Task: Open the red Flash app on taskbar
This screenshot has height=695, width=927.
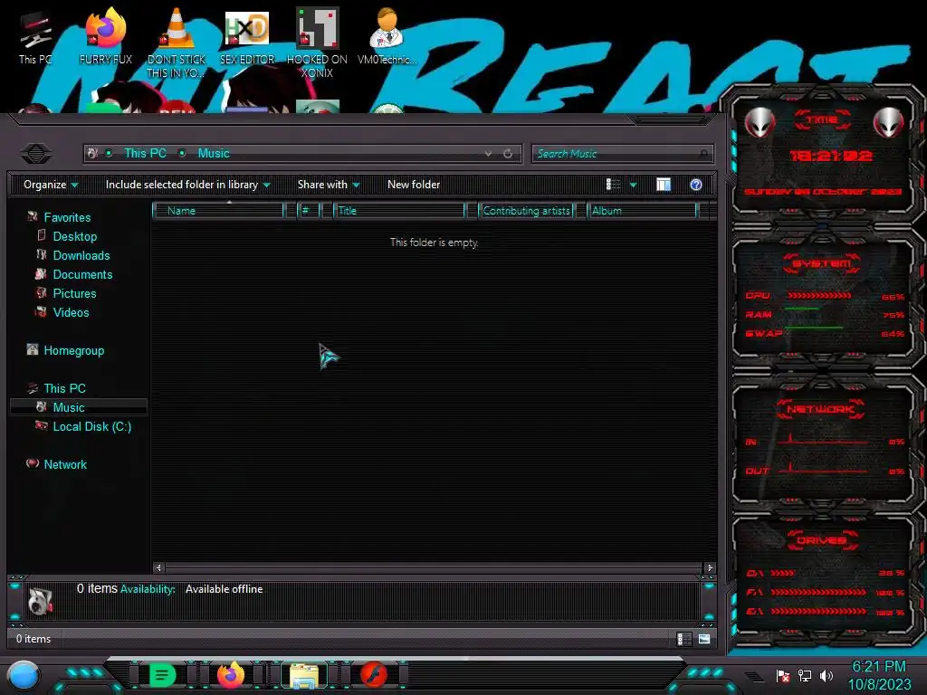Action: coord(374,674)
